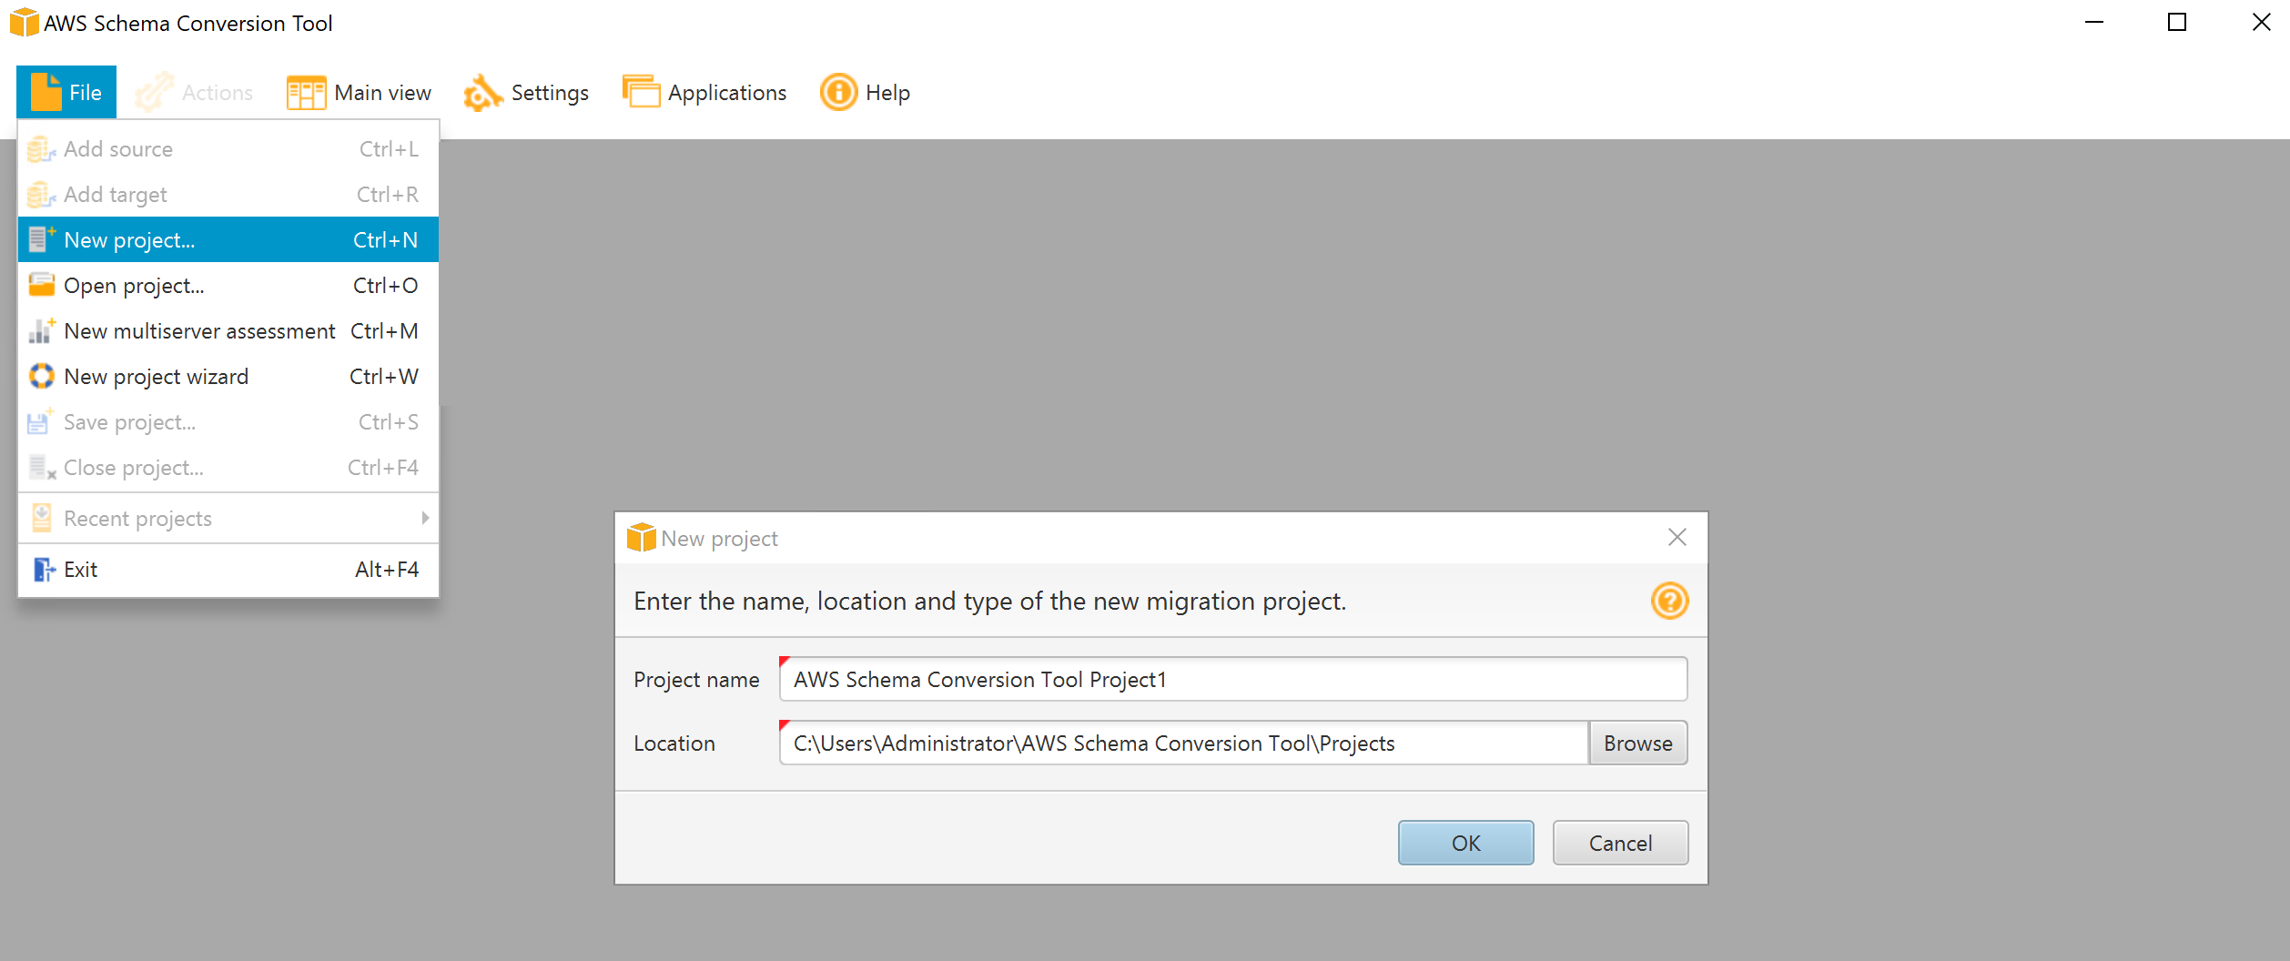
Task: Click the Save project icon
Action: tap(41, 421)
